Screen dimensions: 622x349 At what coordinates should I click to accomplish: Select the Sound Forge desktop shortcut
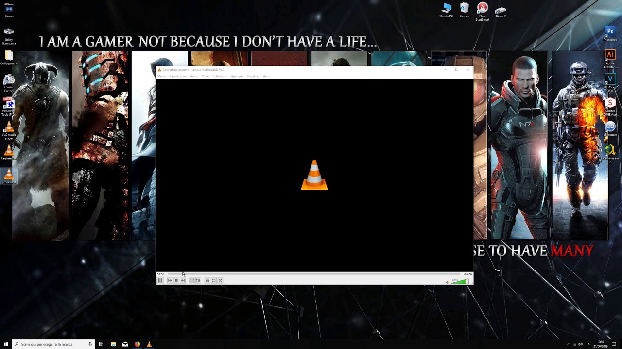tap(610, 108)
